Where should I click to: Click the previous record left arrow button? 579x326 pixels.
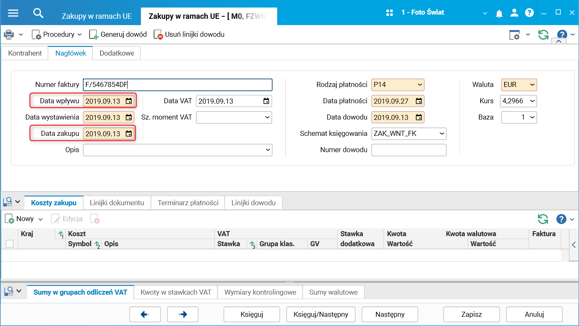(x=145, y=315)
